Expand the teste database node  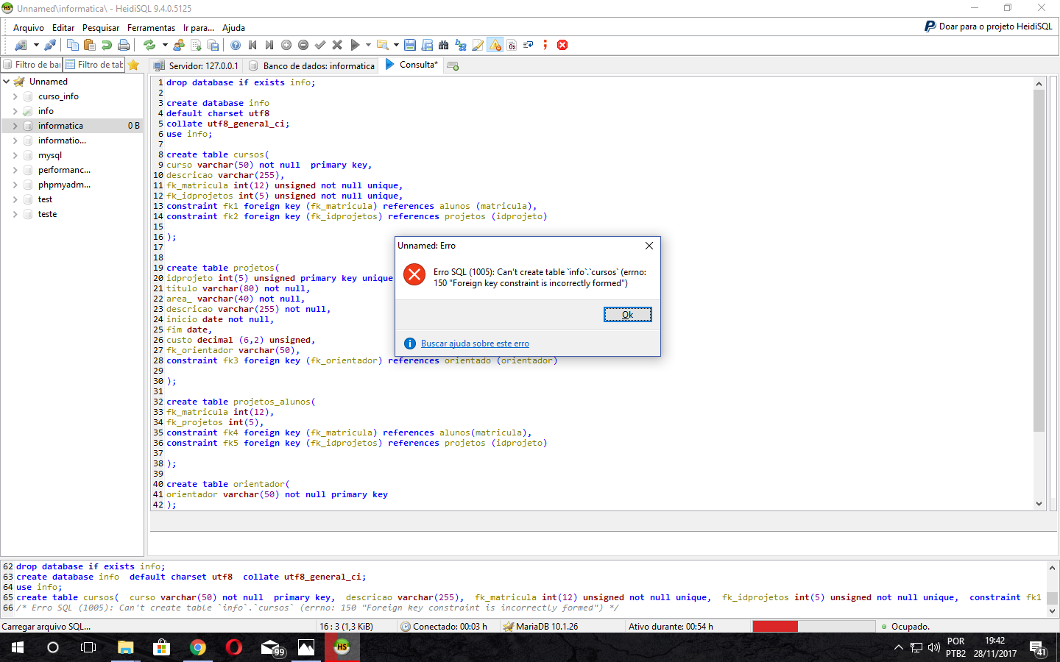pyautogui.click(x=15, y=214)
